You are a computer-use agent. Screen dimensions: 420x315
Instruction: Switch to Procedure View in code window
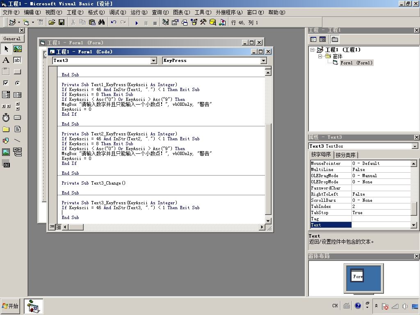tap(52, 227)
